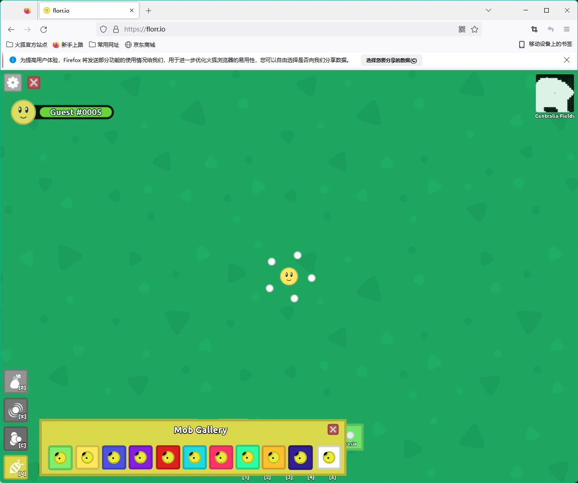The image size is (578, 483).
Task: Select the spiral crafting icon labeled [X]
Action: (16, 410)
